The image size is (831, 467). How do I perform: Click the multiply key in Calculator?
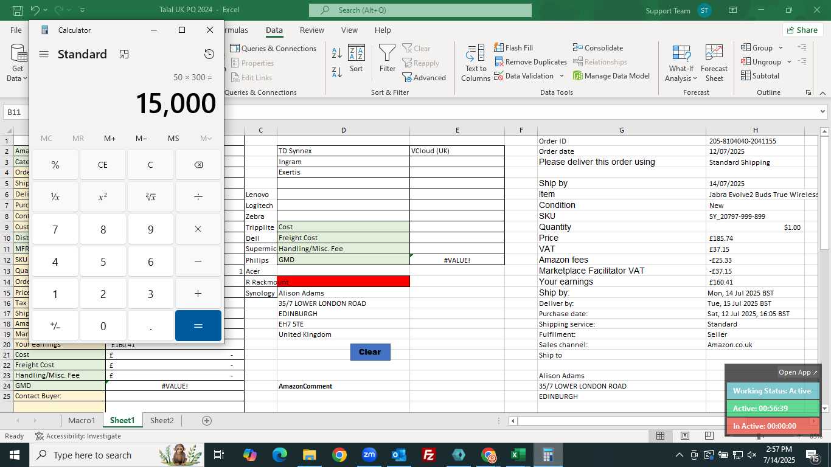click(198, 229)
